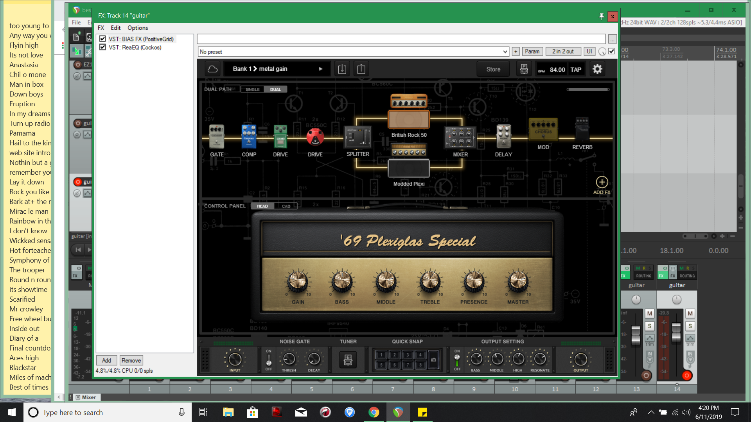Click the Windows search box
The height and width of the screenshot is (422, 751).
coord(108,412)
